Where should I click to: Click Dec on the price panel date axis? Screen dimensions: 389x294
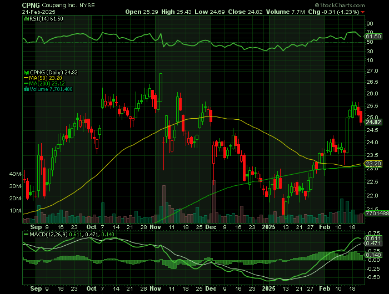pos(211,227)
